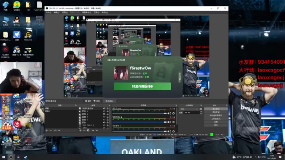Toggle visibility of 图像 4 source

click(104, 114)
